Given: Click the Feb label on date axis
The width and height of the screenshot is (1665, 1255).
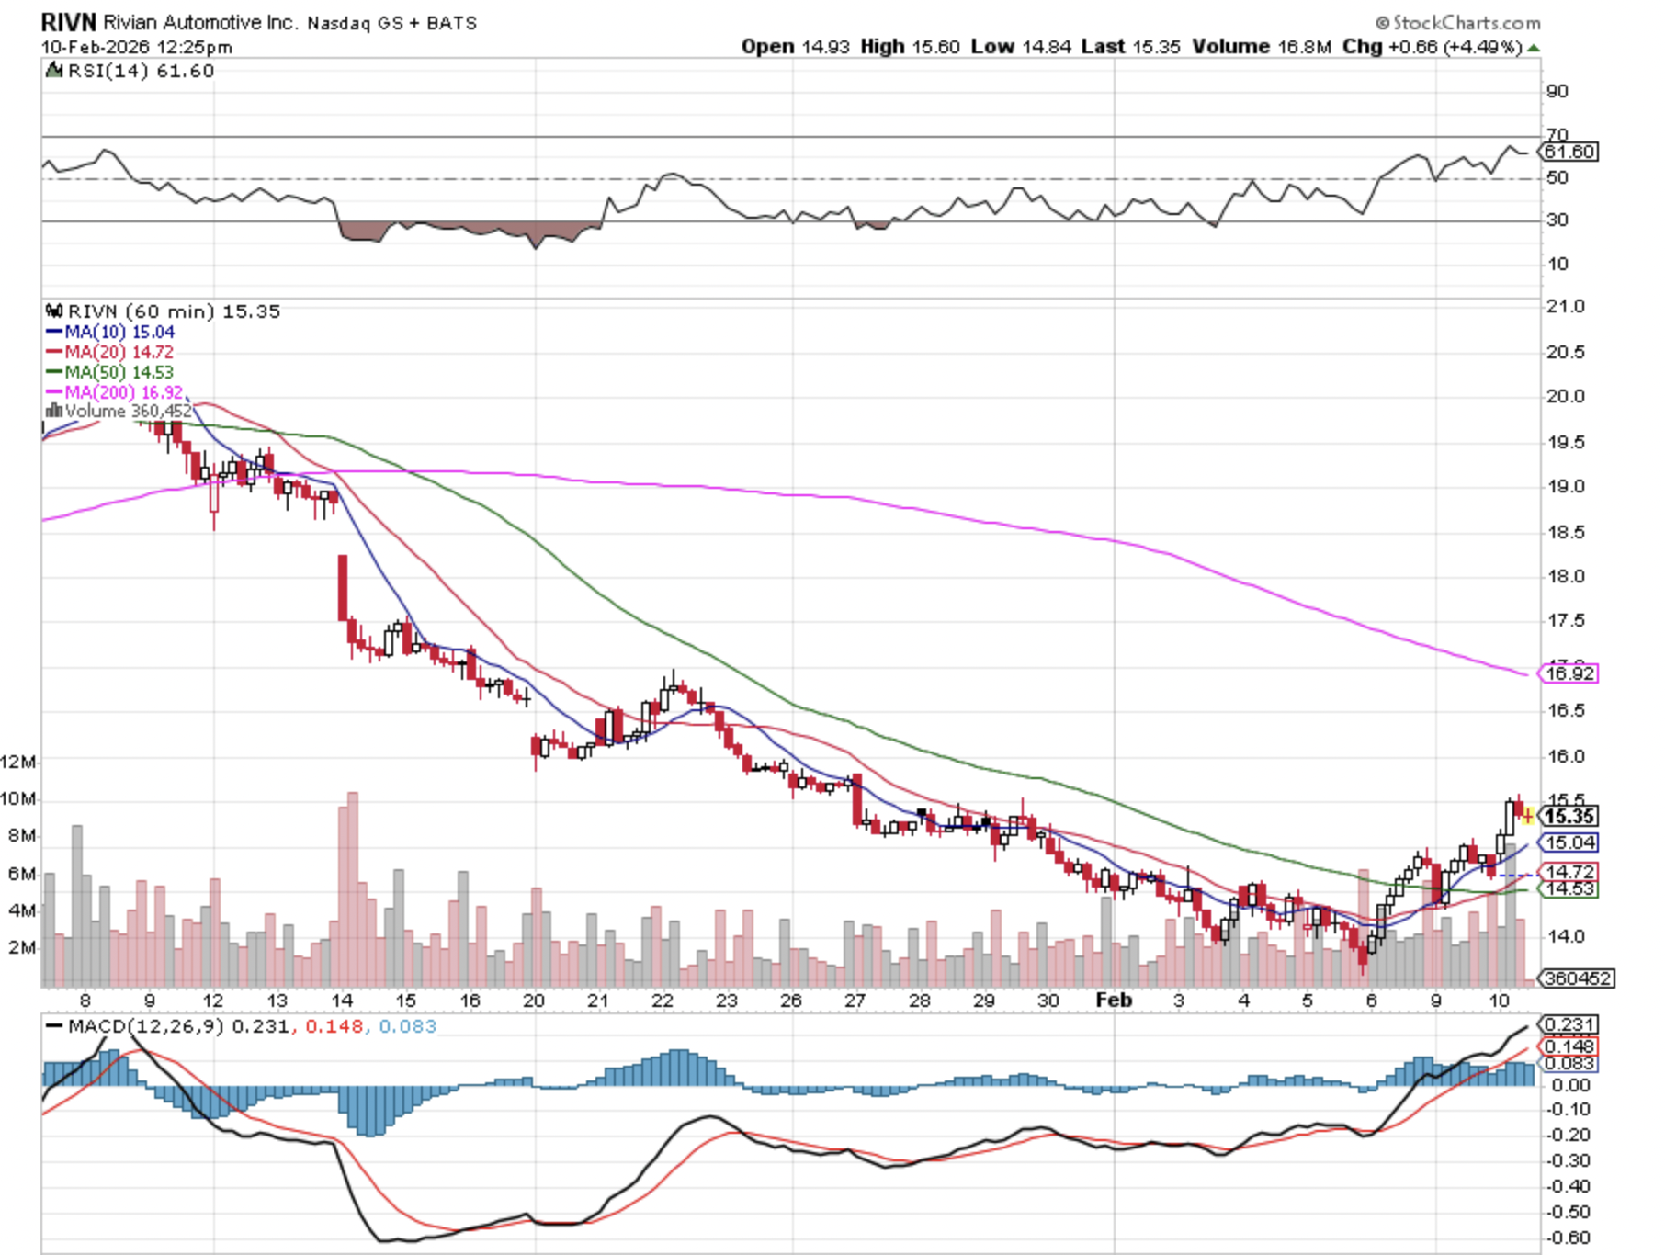Looking at the screenshot, I should 1114,1001.
